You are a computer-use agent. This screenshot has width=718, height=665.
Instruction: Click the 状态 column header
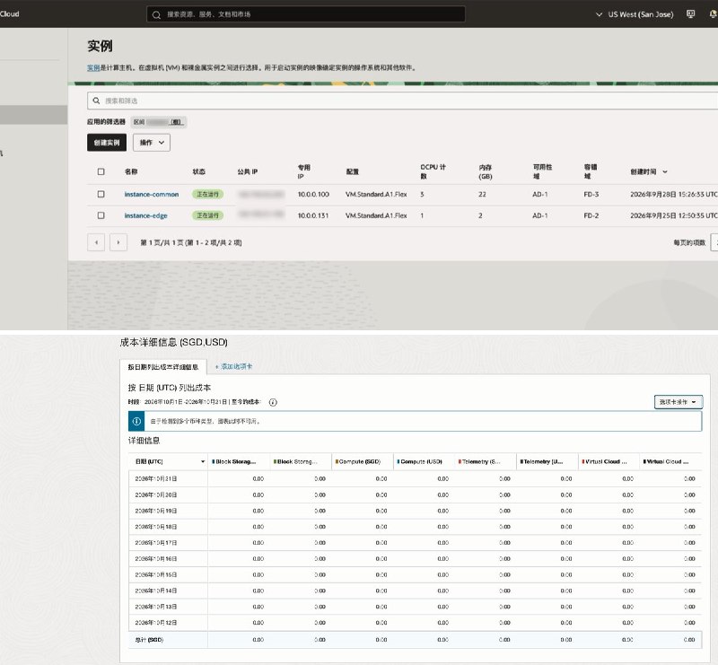pyautogui.click(x=198, y=171)
